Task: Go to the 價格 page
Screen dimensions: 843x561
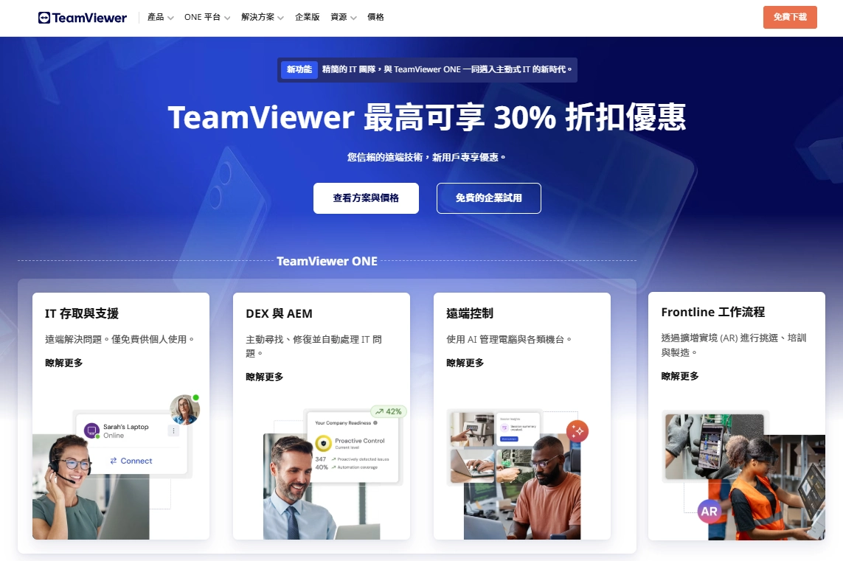Action: [375, 17]
